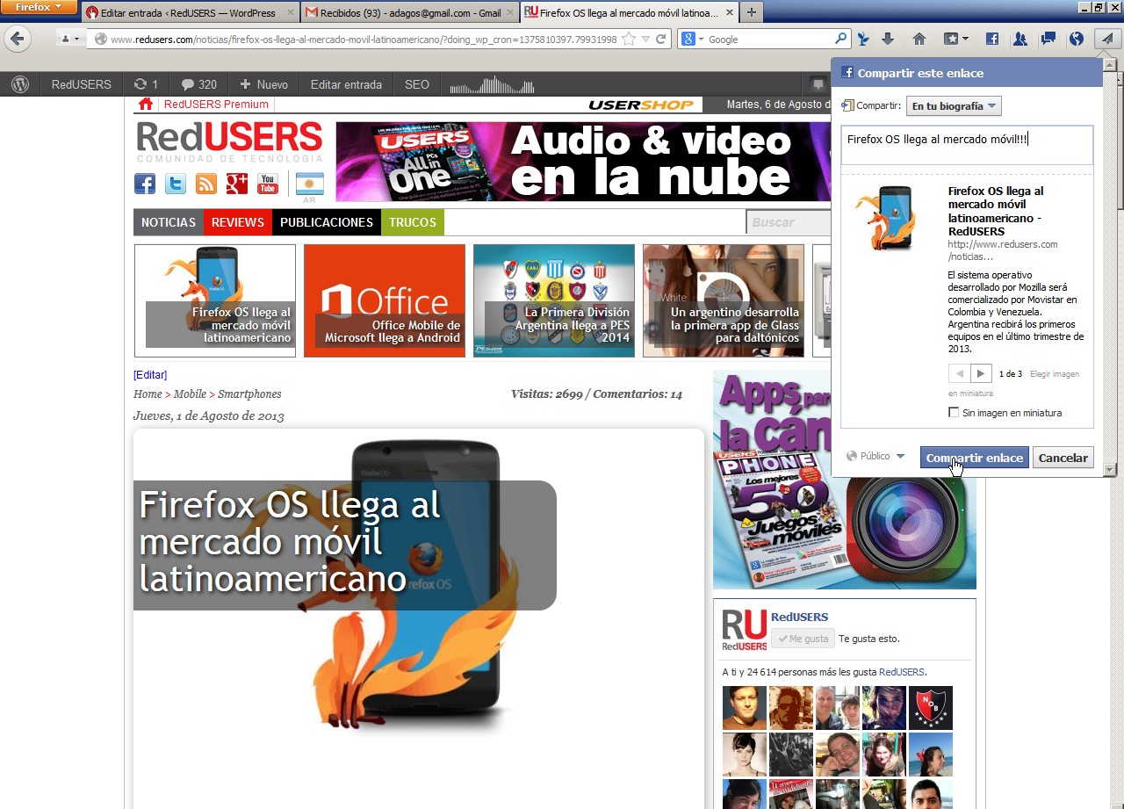Click the Facebook icon in Firefox toolbar
Image resolution: width=1124 pixels, height=809 pixels.
tap(992, 39)
